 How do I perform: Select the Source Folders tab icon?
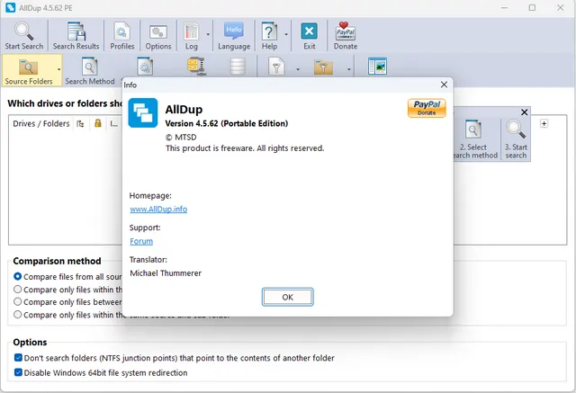point(28,67)
